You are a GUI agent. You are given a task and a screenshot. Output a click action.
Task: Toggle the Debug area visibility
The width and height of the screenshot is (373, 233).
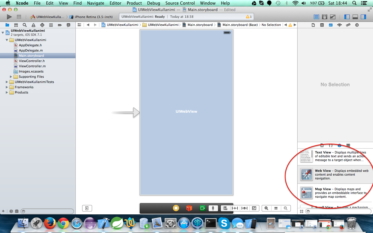pyautogui.click(x=355, y=17)
